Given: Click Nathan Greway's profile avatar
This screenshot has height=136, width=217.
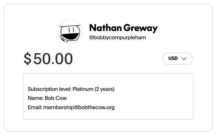Looking at the screenshot, I should click(71, 31).
